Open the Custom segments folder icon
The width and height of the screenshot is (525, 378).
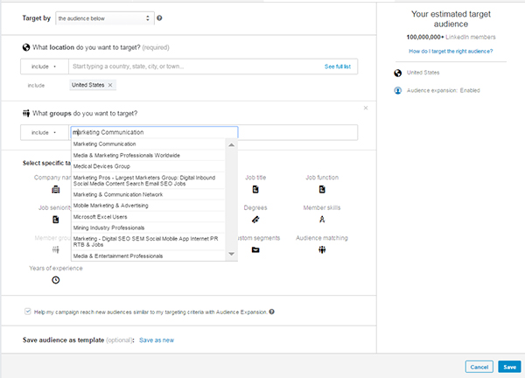point(255,249)
